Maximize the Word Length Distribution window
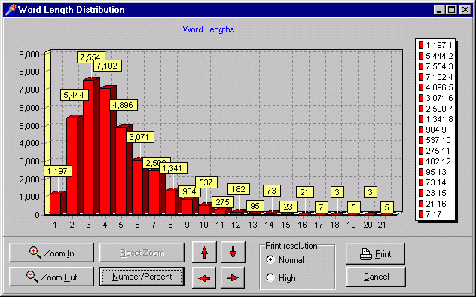476x297 pixels. coord(452,10)
